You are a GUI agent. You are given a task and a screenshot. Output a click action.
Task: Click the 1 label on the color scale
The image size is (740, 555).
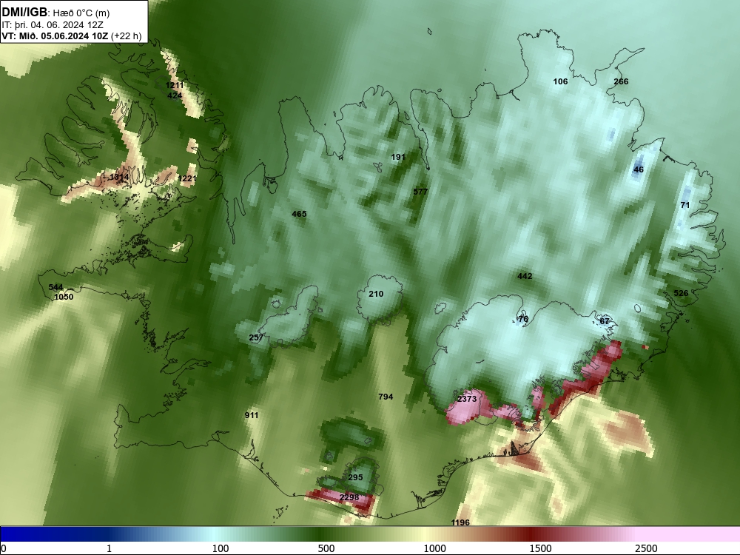pyautogui.click(x=109, y=548)
